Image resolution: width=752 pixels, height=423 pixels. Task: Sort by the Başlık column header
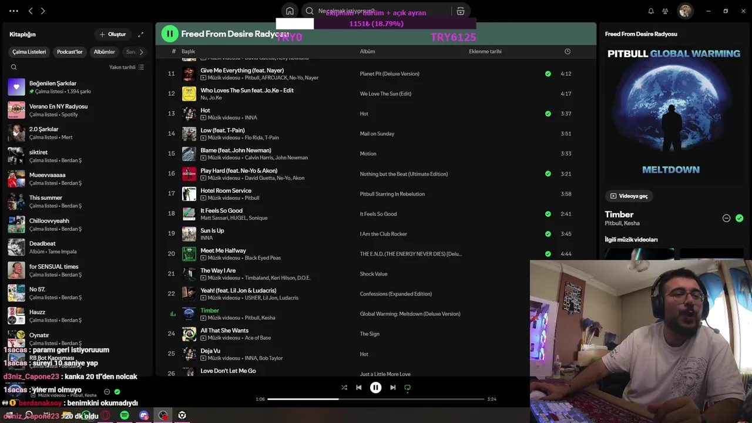(x=188, y=51)
